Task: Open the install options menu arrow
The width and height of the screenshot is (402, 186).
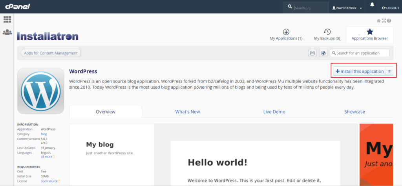Action: (389, 72)
